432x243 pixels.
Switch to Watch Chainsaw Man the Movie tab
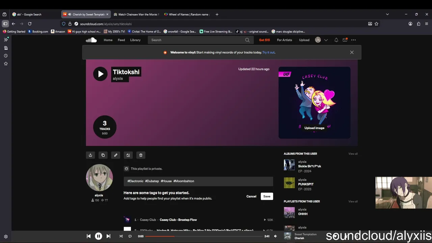tap(136, 15)
